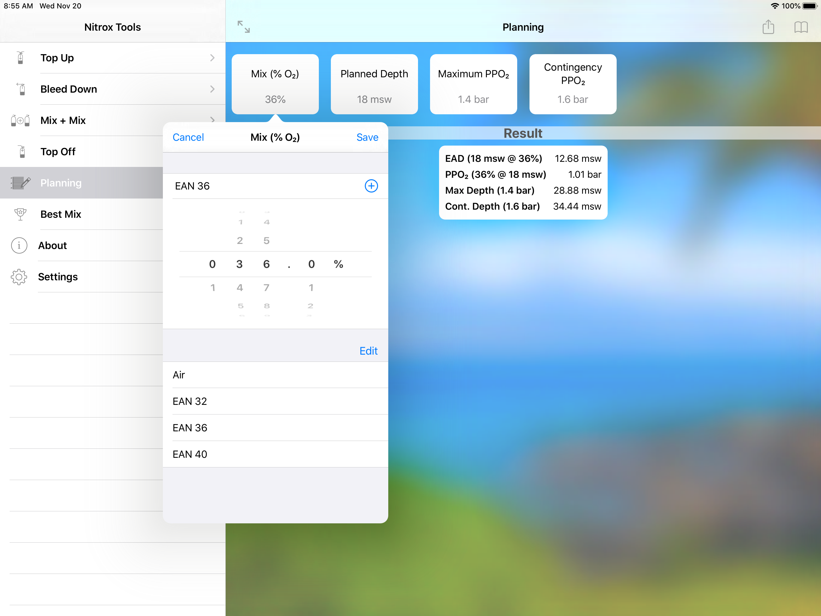This screenshot has height=616, width=821.
Task: Tap the fullscreen expand arrows icon
Action: point(244,27)
